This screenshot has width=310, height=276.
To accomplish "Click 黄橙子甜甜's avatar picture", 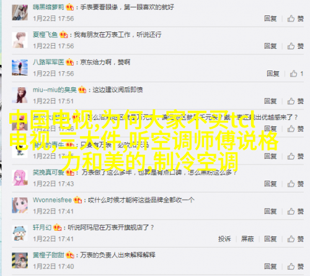I will point(20,261).
